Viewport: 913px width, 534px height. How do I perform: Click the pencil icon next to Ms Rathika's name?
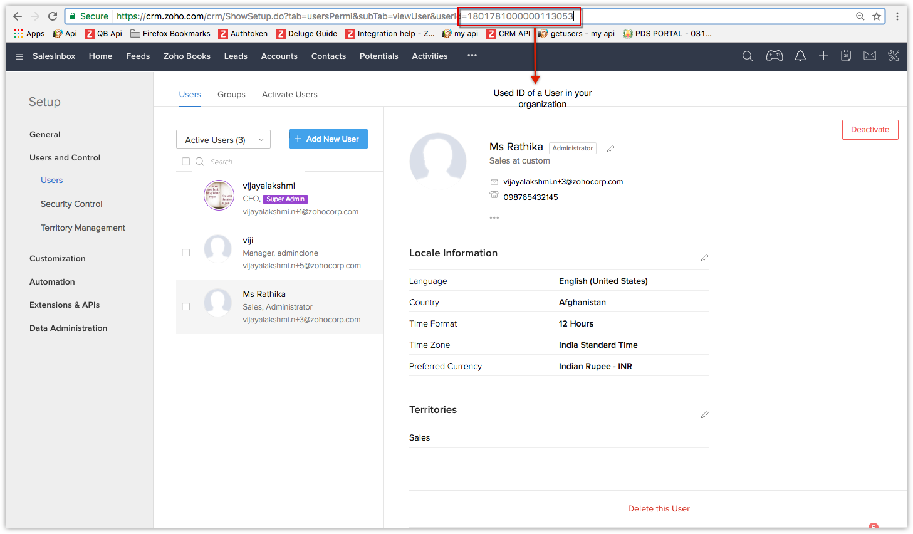pos(610,149)
